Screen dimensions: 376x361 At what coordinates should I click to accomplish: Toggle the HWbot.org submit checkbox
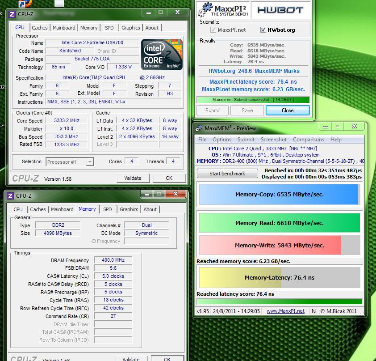click(263, 30)
